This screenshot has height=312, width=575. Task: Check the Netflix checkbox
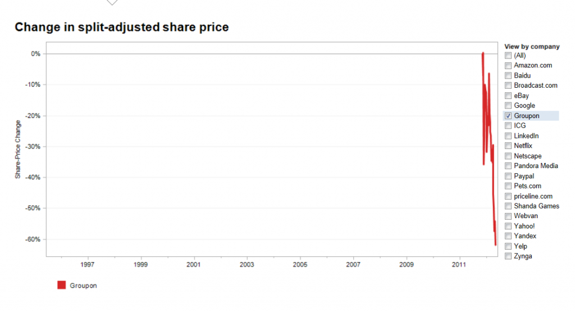[508, 146]
